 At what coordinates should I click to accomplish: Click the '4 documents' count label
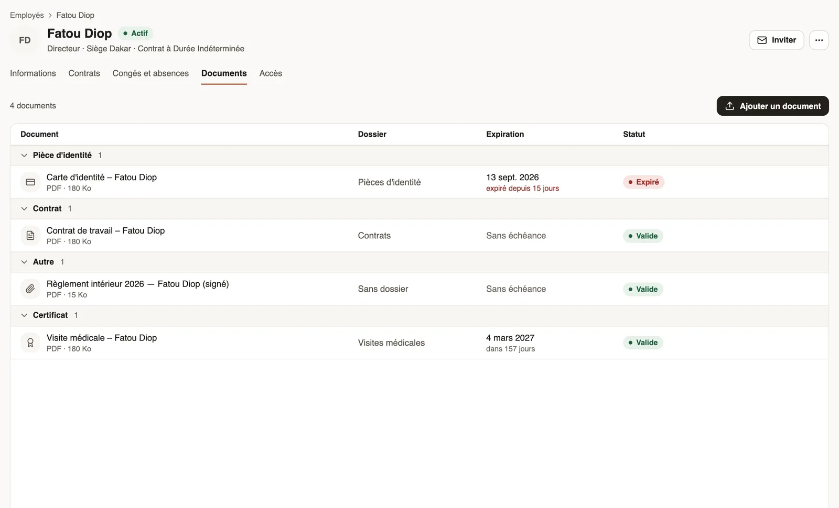tap(33, 106)
